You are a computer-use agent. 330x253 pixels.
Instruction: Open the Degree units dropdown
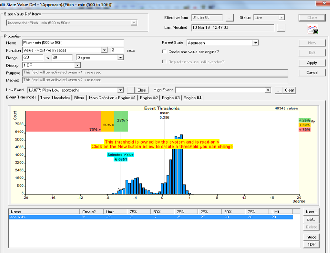click(120, 57)
